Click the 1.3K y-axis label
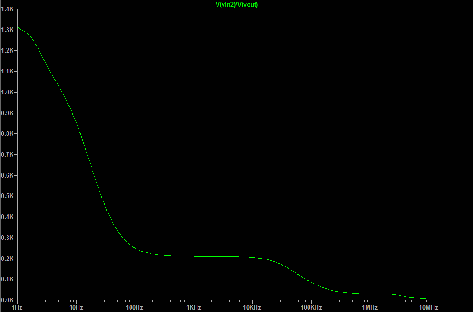 click(7, 30)
